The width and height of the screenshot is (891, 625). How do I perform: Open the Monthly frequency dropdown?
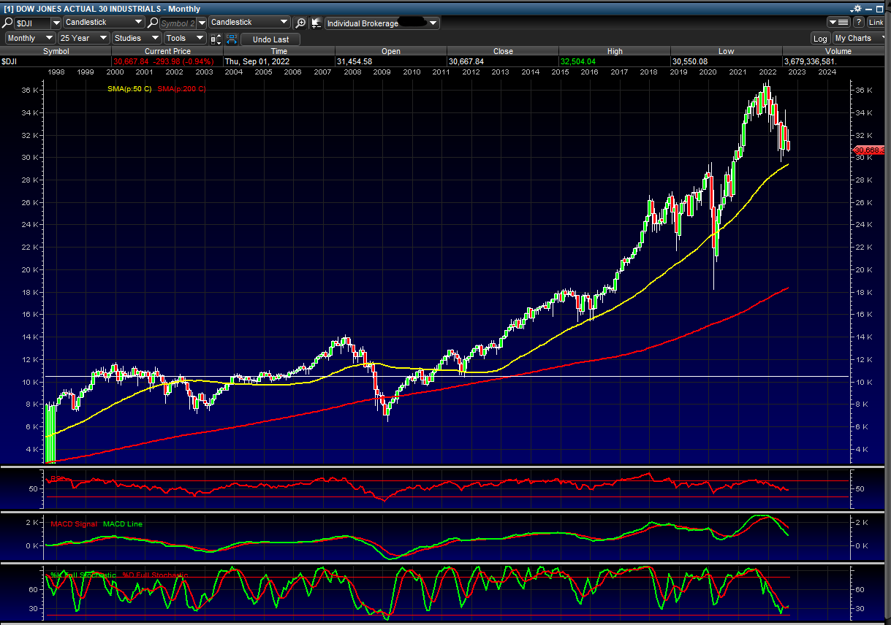[x=31, y=38]
